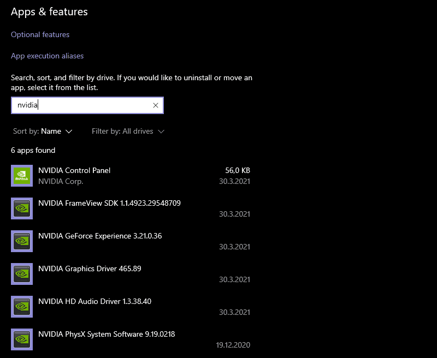Click the 19.12.2020 install date

(233, 345)
